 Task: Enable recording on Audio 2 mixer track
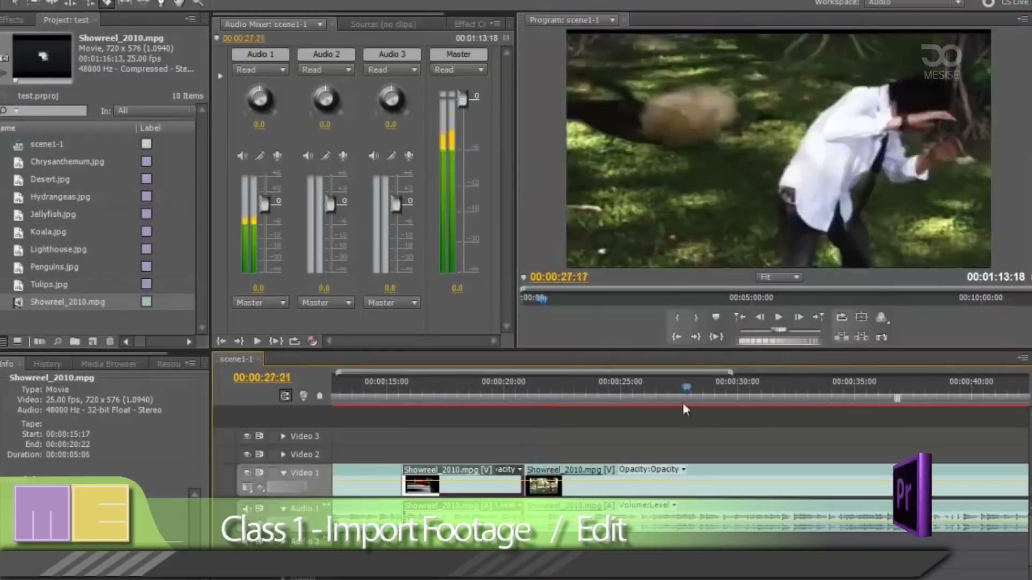[x=343, y=156]
